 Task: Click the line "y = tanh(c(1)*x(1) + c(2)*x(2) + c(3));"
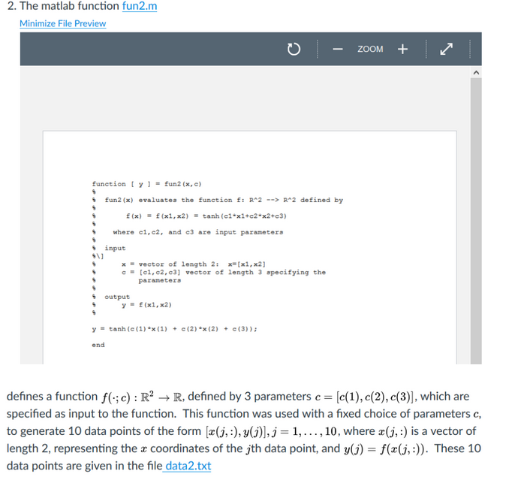[x=174, y=329]
